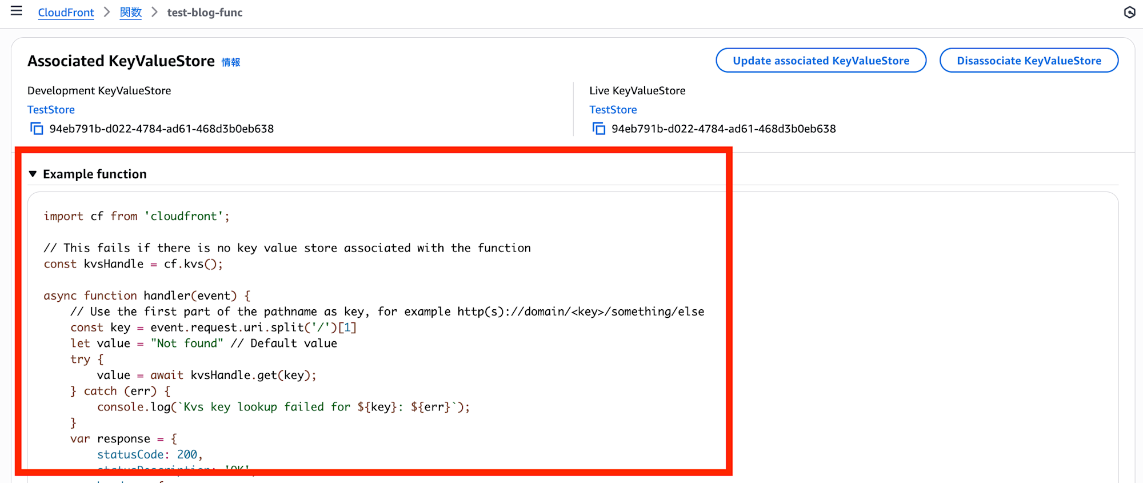
Task: Open the 関数 breadcrumb link
Action: [x=130, y=13]
